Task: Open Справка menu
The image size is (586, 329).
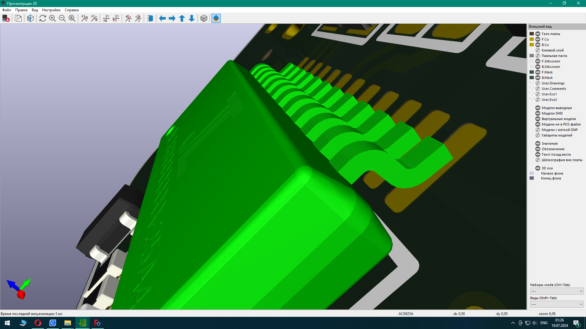Action: pyautogui.click(x=72, y=10)
